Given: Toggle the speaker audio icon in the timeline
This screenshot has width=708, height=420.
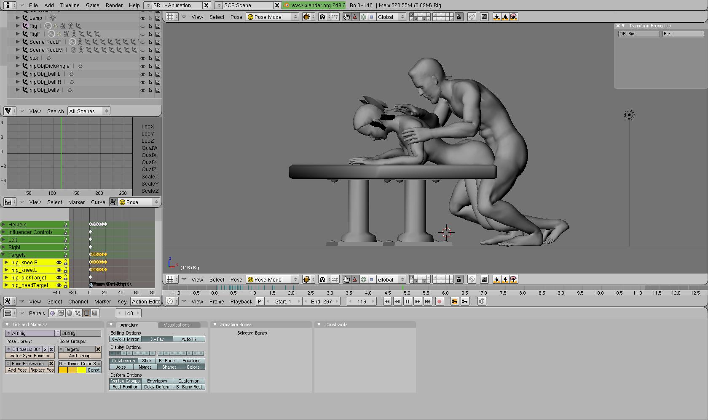Looking at the screenshot, I should 482,301.
